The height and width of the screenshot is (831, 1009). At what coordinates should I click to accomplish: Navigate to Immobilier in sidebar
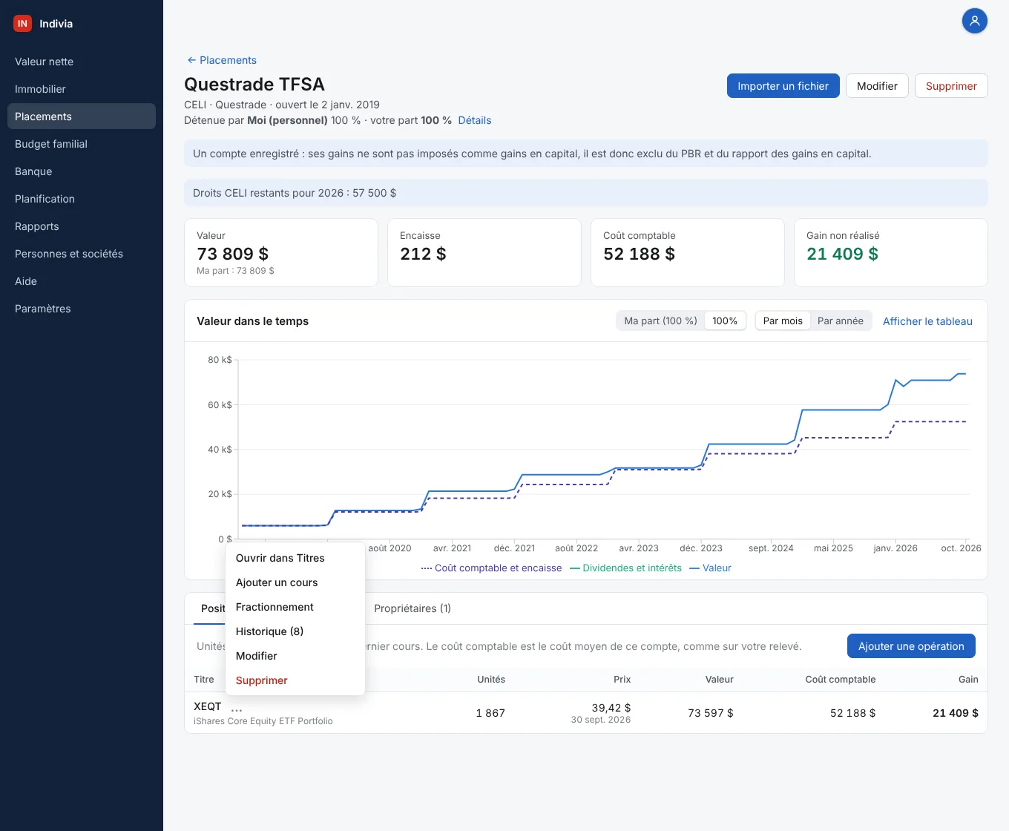pos(82,89)
